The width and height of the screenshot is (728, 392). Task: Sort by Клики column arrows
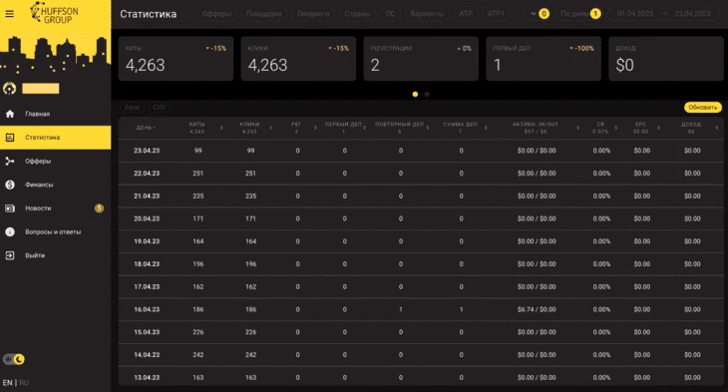tap(270, 128)
